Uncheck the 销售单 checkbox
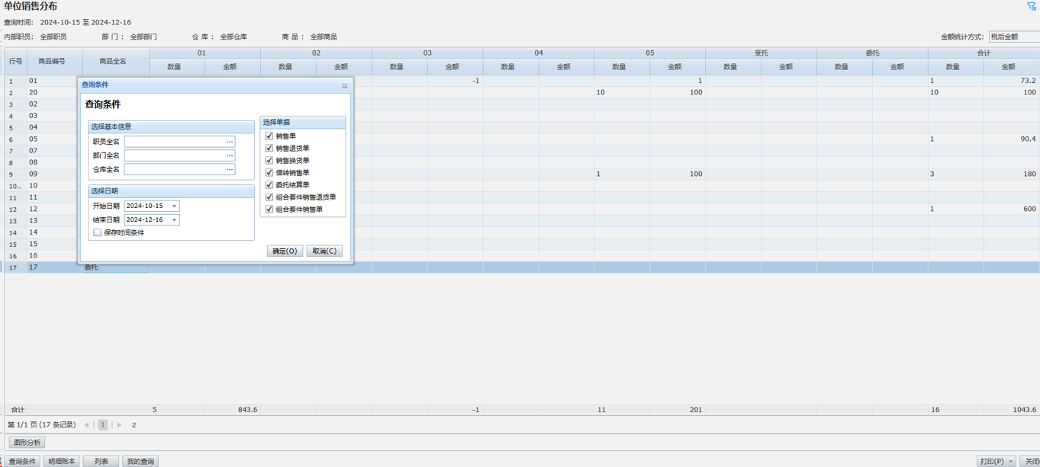Viewport: 1040px width, 467px height. pos(269,136)
